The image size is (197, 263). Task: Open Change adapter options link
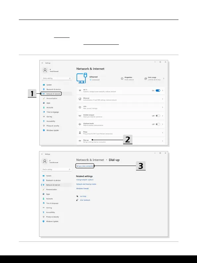[85, 180]
